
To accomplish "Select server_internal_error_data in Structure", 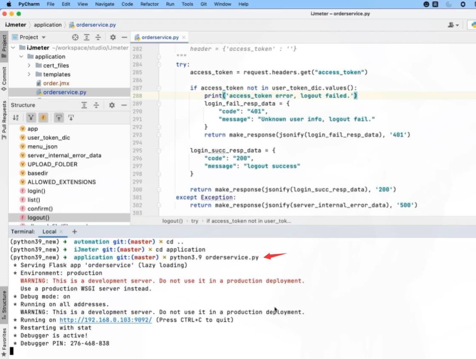I will coord(64,155).
